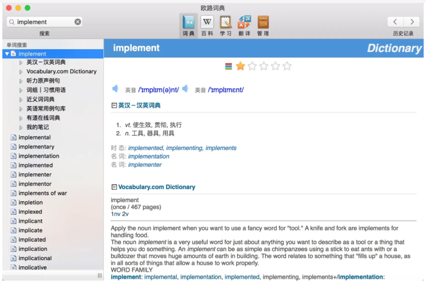Image resolution: width=426 pixels, height=281 pixels.
Task: Go back in history records
Action: point(395,22)
